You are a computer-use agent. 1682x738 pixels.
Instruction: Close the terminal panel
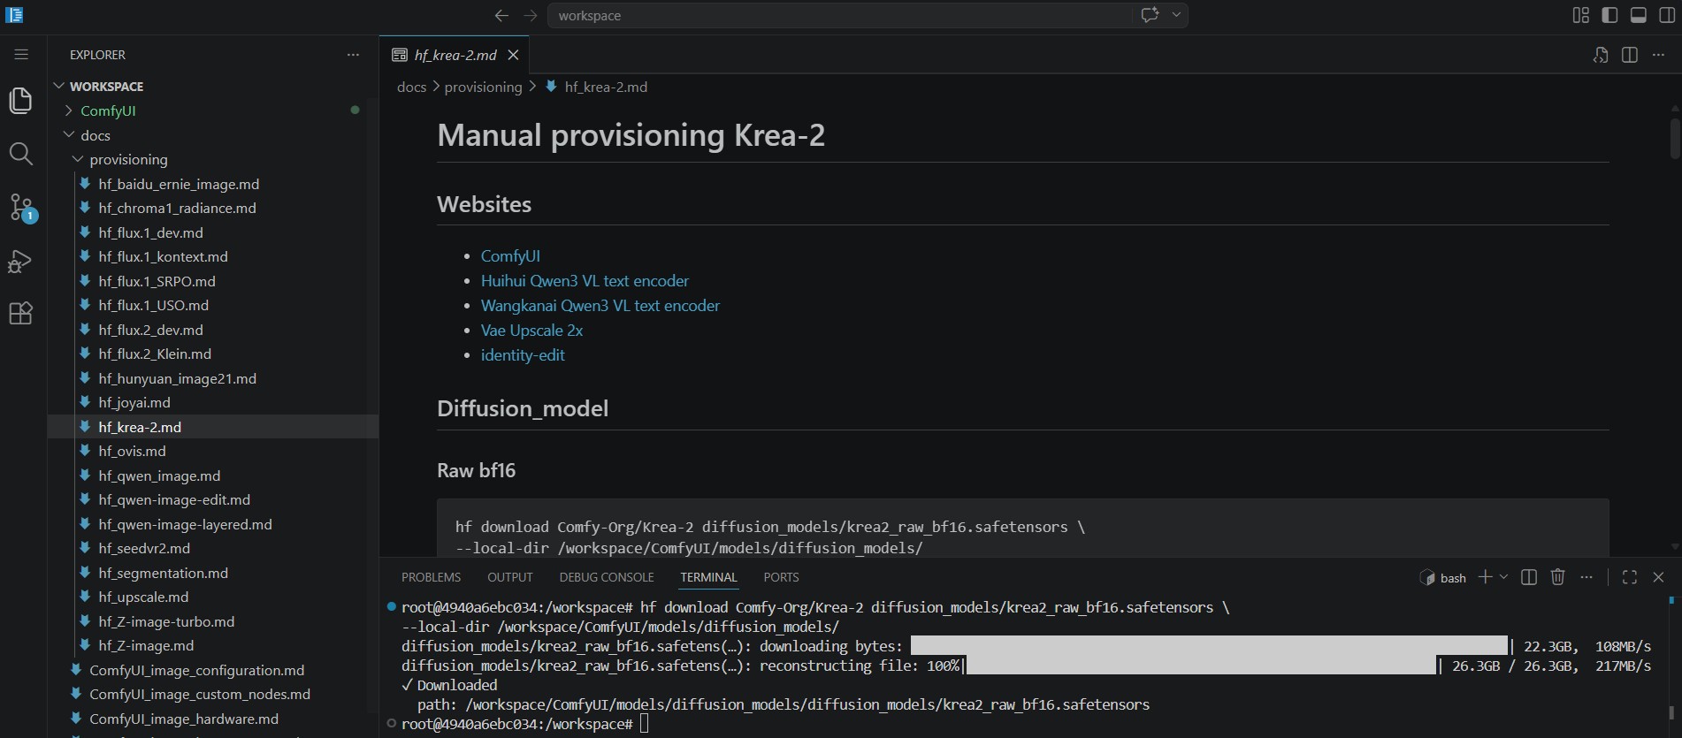1658,576
